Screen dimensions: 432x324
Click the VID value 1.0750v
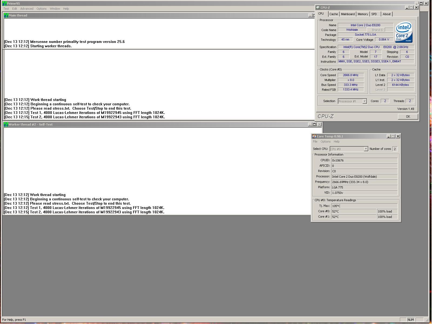click(x=364, y=193)
